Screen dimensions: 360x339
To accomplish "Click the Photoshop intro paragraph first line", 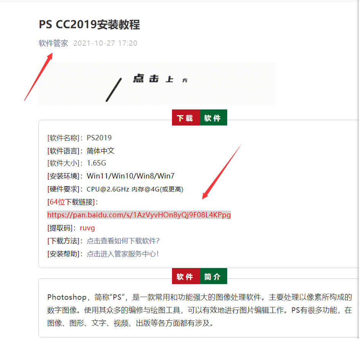I will pyautogui.click(x=199, y=297).
